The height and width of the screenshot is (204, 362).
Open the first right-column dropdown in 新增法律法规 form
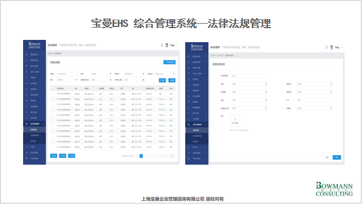point(315,84)
